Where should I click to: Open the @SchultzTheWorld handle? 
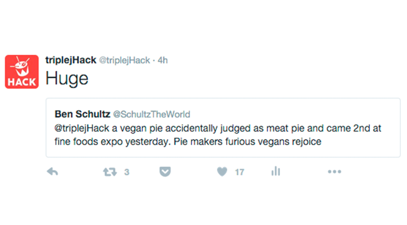tap(151, 115)
